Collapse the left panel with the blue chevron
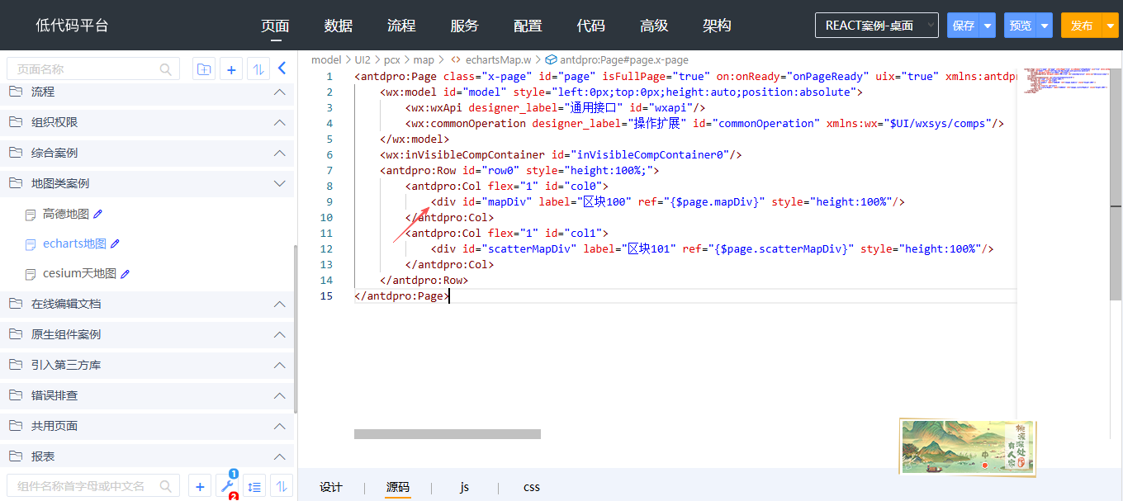The width and height of the screenshot is (1123, 501). (x=282, y=69)
